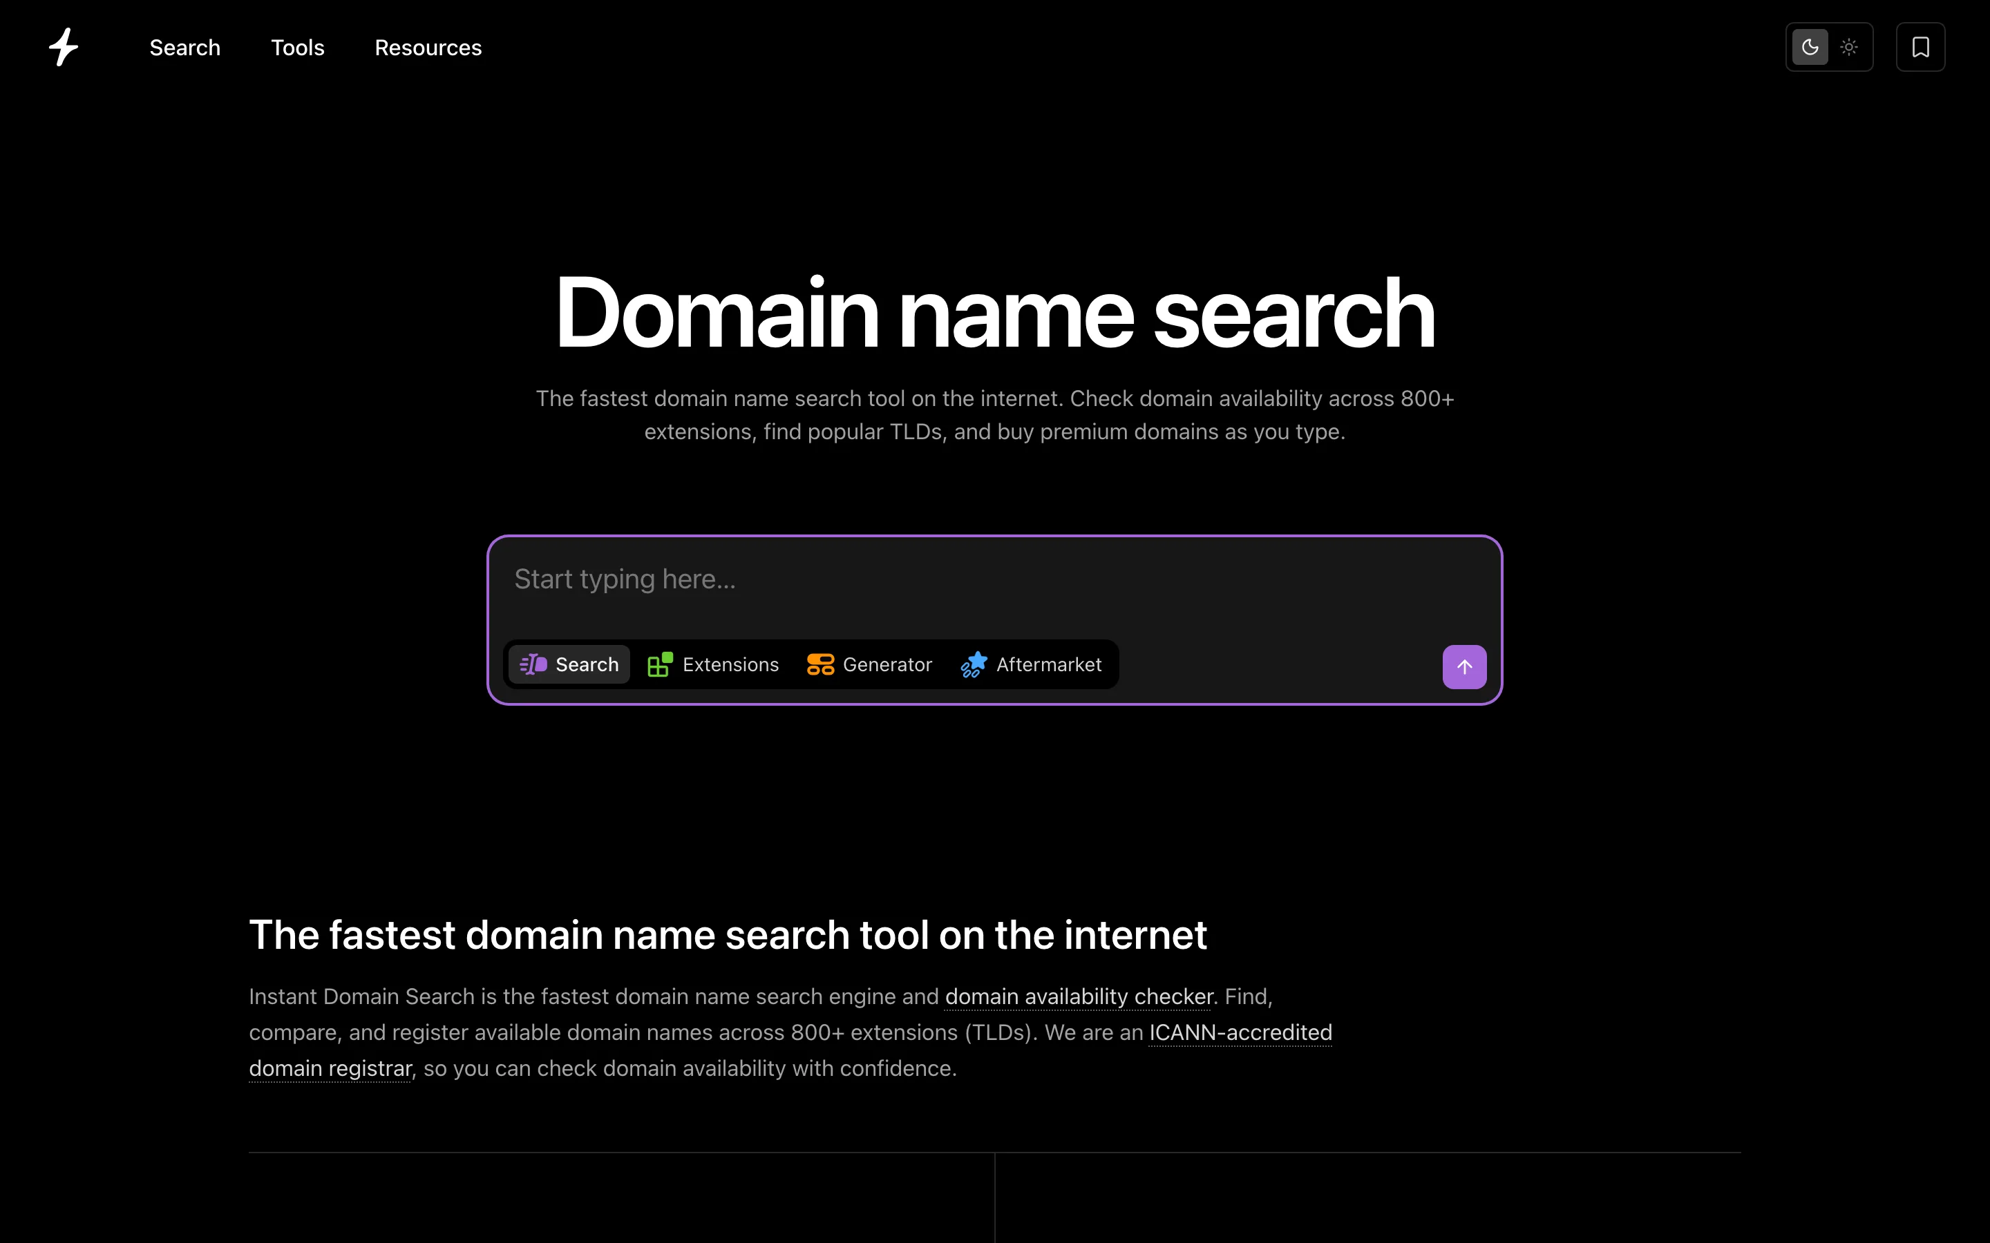Select the Generator mode tab
Image resolution: width=1990 pixels, height=1243 pixels.
coord(870,664)
